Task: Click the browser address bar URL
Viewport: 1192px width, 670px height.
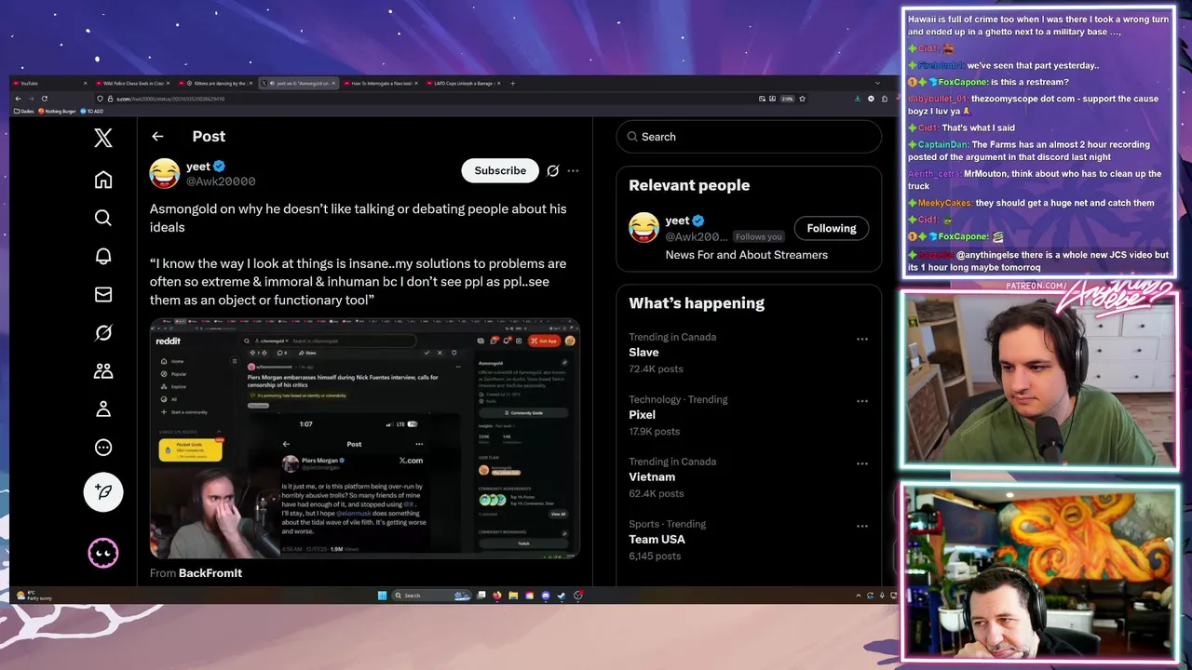Action: tap(169, 99)
